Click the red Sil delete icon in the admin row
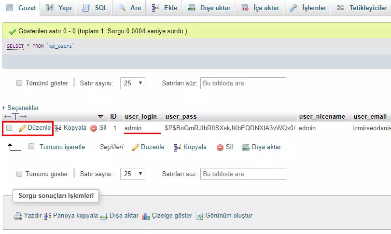Image resolution: width=391 pixels, height=234 pixels. pos(94,128)
